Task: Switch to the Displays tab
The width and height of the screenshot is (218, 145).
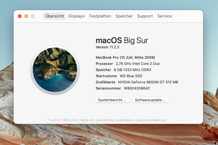Action: click(x=76, y=16)
